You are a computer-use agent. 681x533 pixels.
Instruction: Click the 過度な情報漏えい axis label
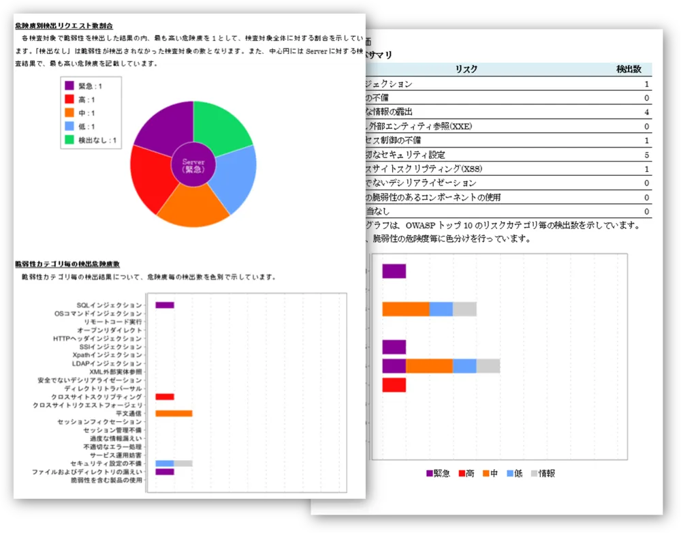(x=116, y=438)
